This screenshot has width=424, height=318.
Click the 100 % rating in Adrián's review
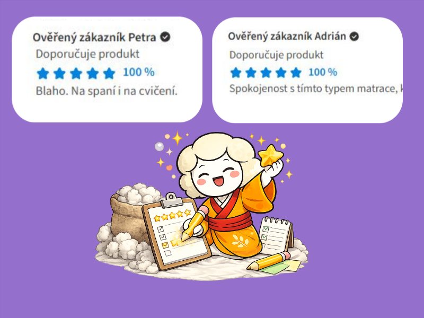point(323,72)
